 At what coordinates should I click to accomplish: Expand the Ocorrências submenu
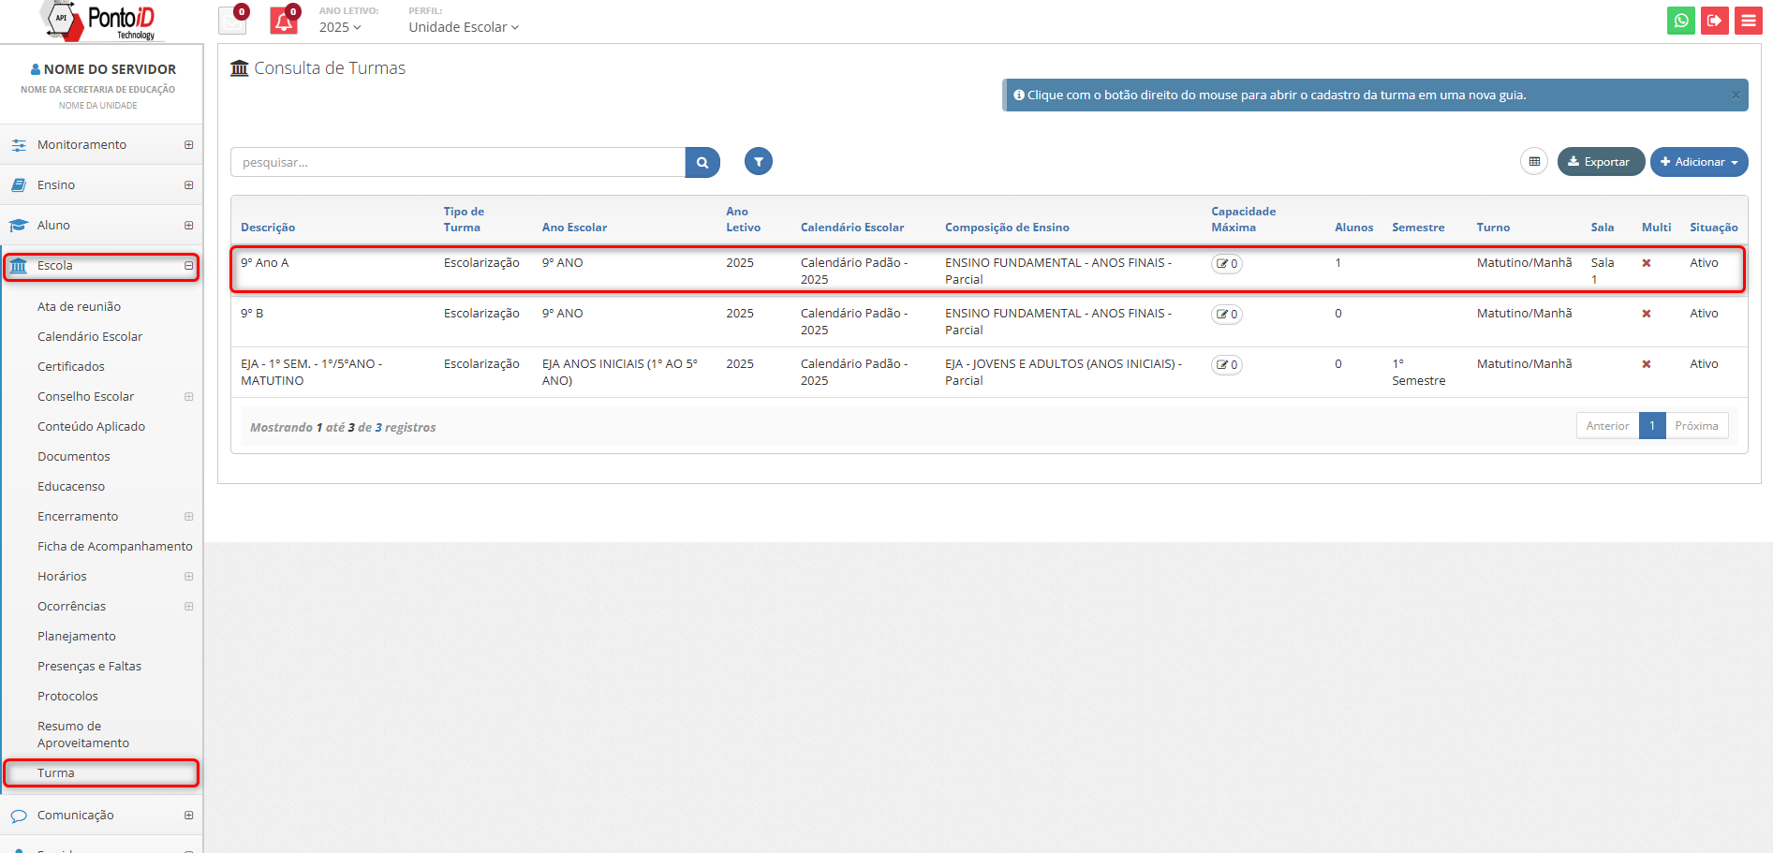[189, 607]
